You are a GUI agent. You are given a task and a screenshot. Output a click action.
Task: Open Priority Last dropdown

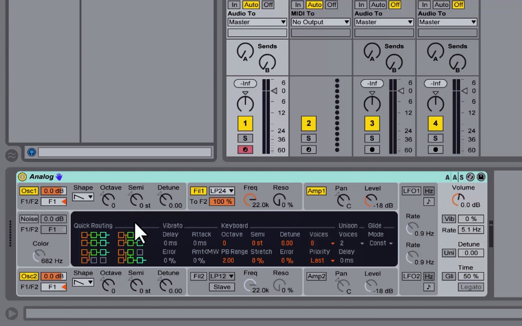322,260
